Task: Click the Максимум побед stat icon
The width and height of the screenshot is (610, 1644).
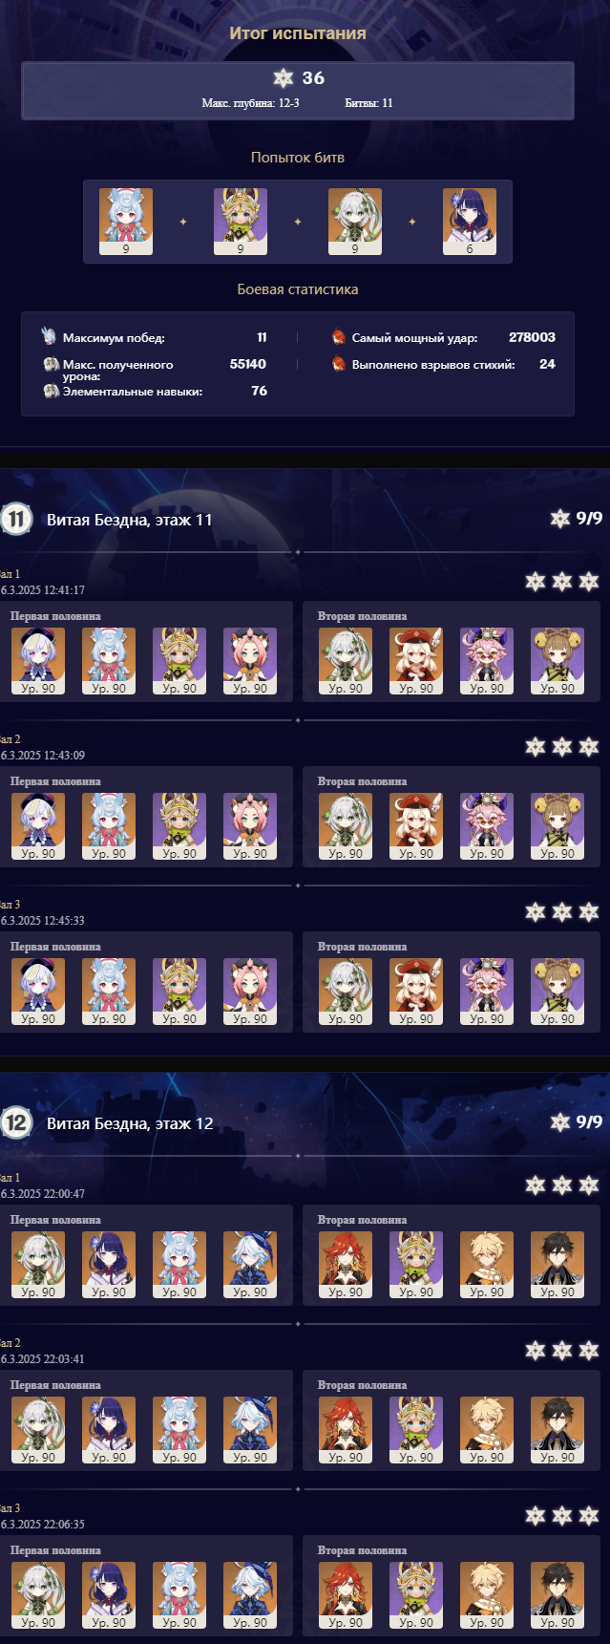Action: (50, 337)
